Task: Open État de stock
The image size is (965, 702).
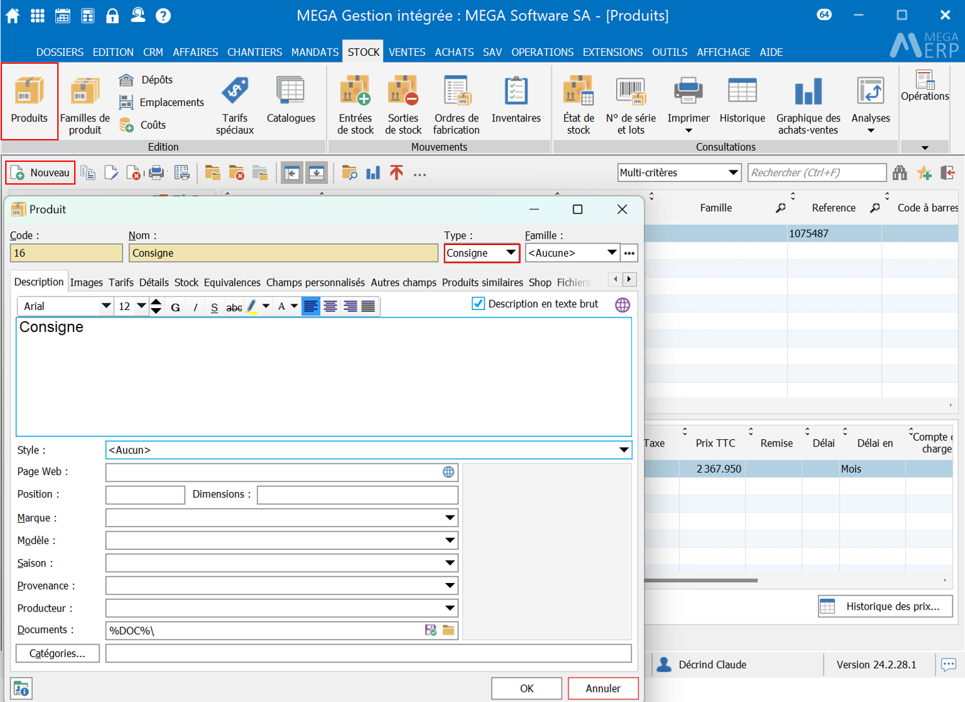Action: 578,105
